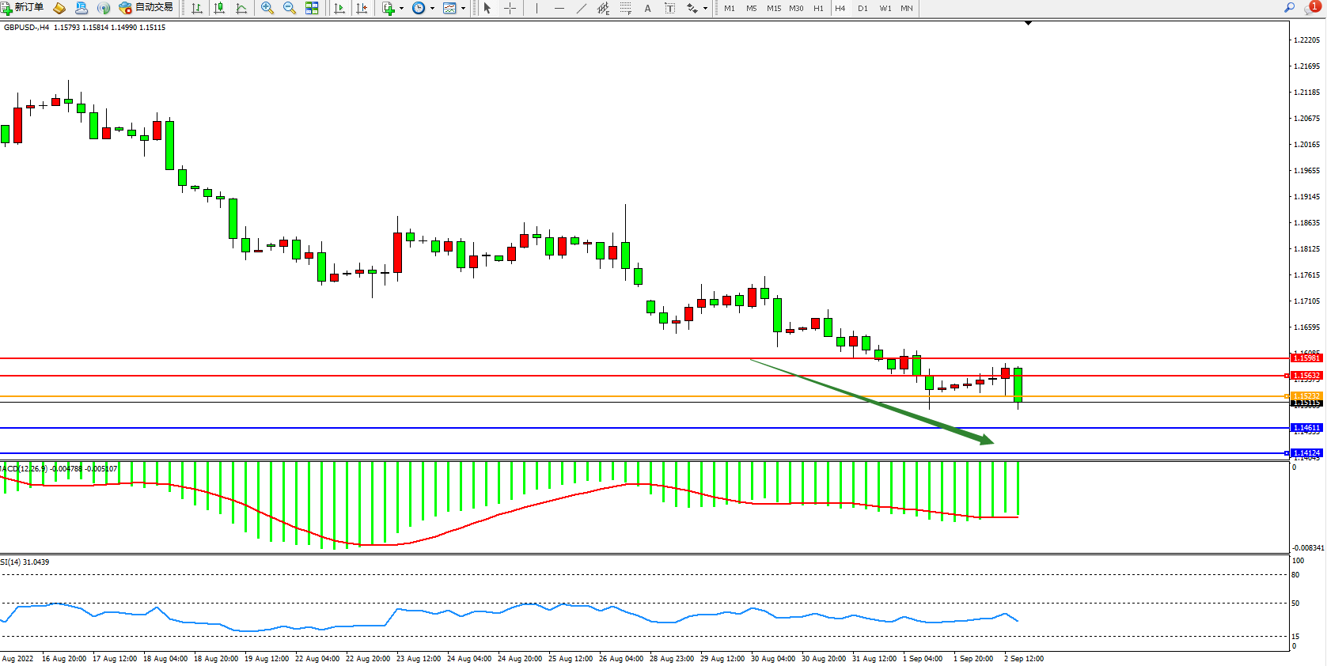Screen dimensions: 1327x666
Task: Click the zoom in magnifier icon
Action: pos(267,8)
